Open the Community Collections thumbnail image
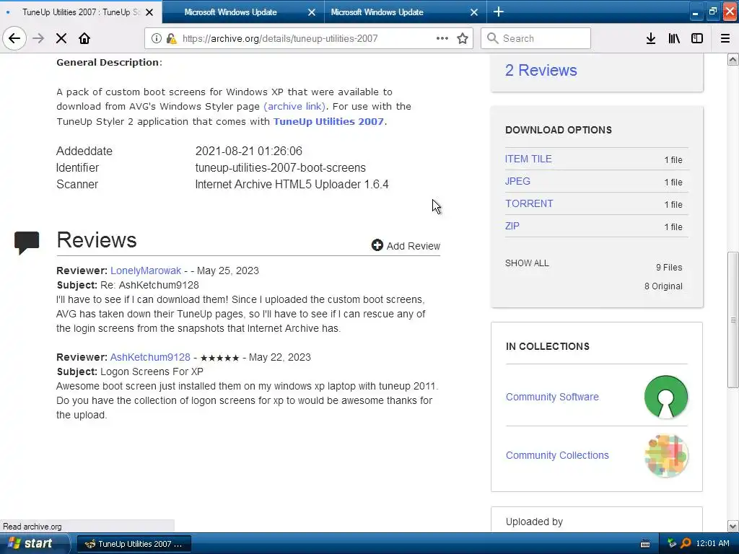This screenshot has width=739, height=554. pos(665,456)
